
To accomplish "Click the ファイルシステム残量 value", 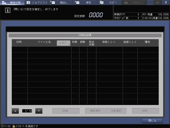I will (x=163, y=18).
